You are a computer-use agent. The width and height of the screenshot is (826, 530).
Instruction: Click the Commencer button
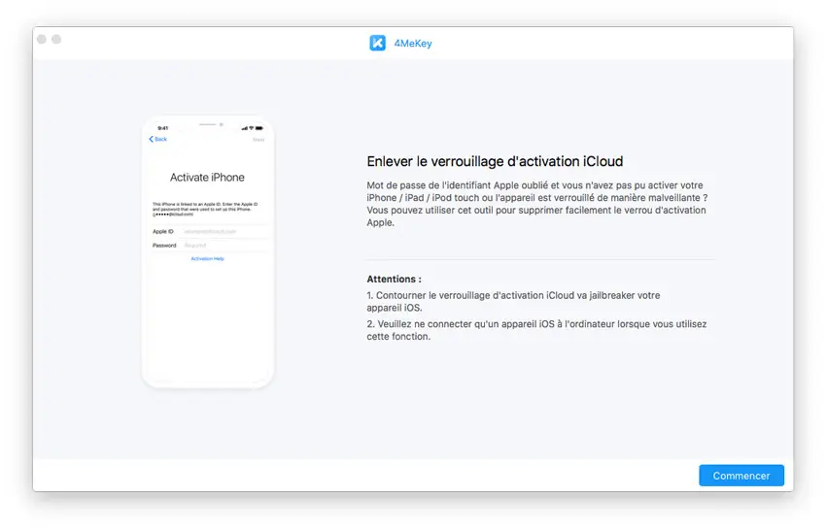point(741,476)
